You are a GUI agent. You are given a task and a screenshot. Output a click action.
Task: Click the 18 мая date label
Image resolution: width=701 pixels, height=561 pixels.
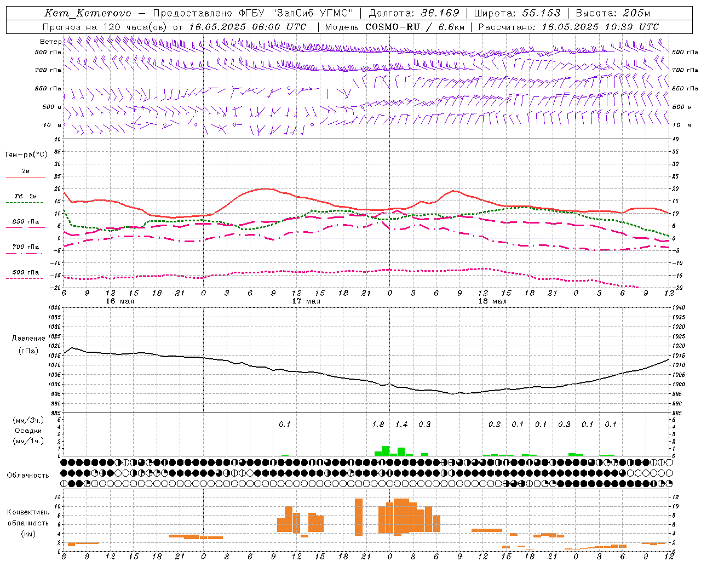[x=492, y=301]
